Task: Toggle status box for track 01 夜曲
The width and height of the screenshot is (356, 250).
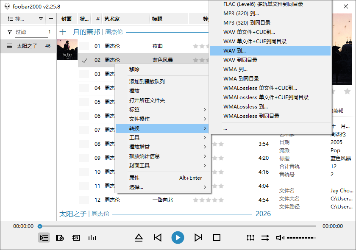Action: 84,46
